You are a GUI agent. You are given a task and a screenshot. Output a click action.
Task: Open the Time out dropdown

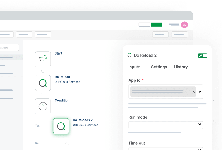[x=166, y=149]
